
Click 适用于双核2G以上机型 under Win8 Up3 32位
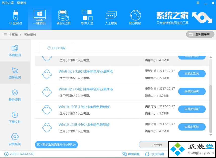click(75, 78)
